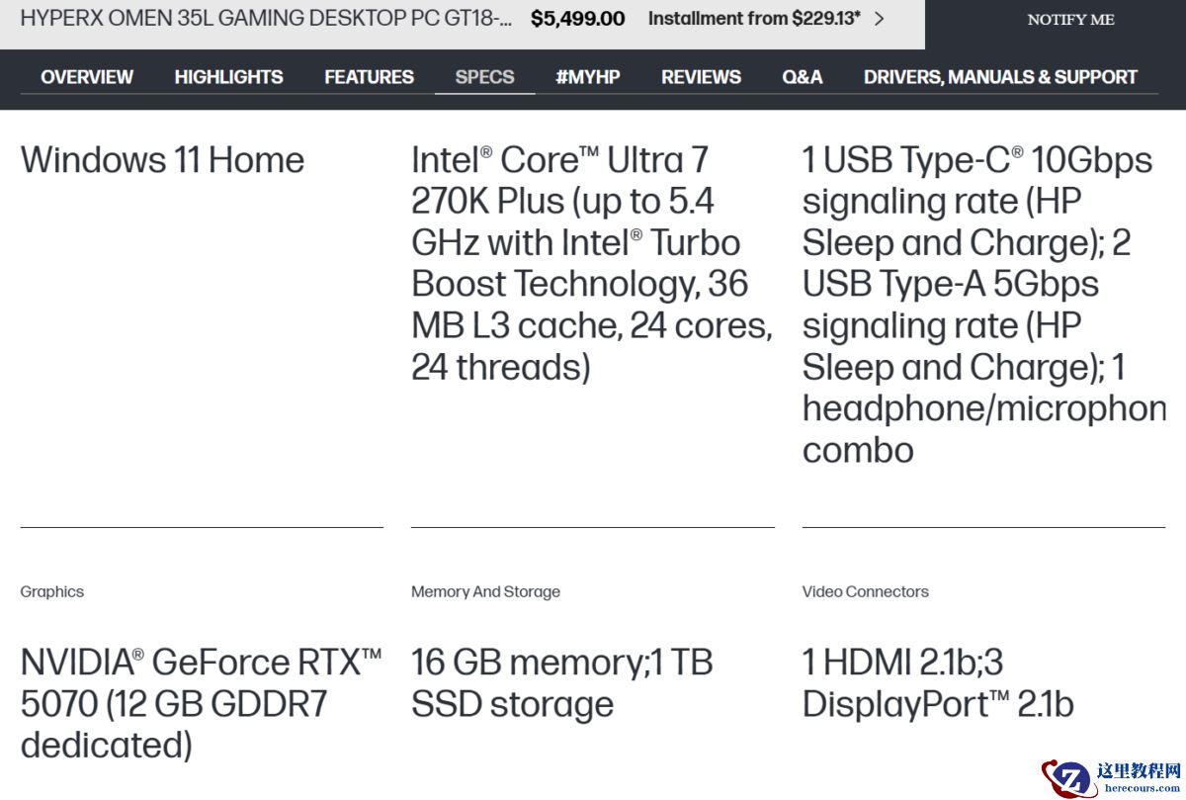The height and width of the screenshot is (800, 1186).
Task: Show the Reviews tab
Action: click(701, 77)
